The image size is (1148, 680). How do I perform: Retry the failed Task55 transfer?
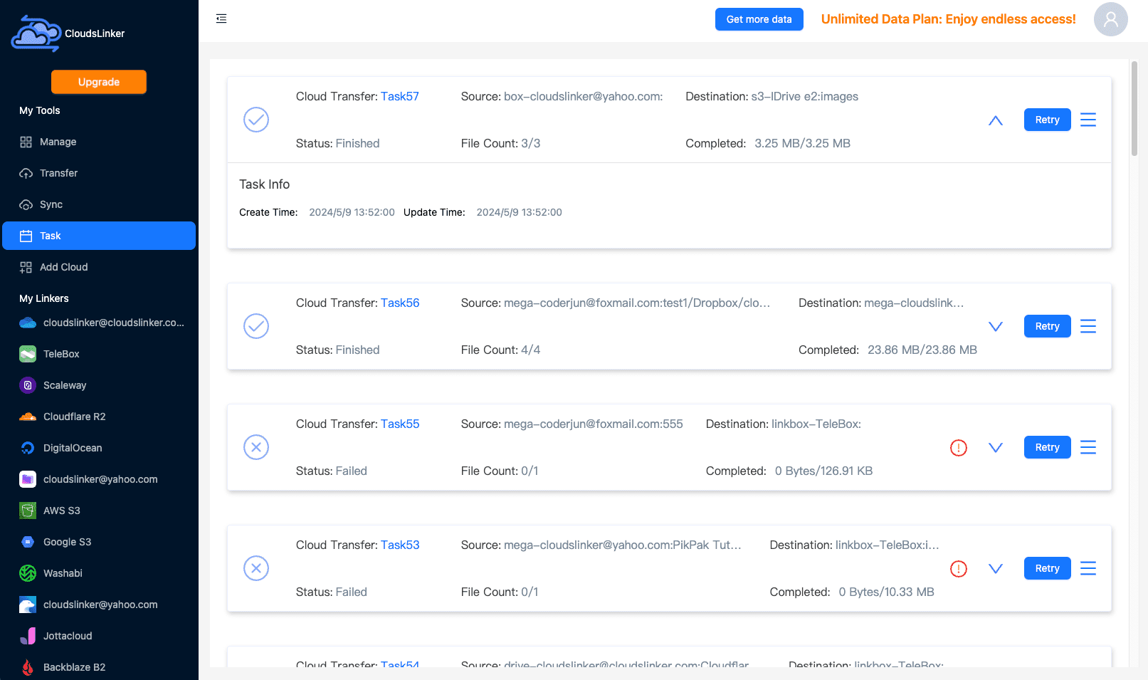pyautogui.click(x=1047, y=447)
